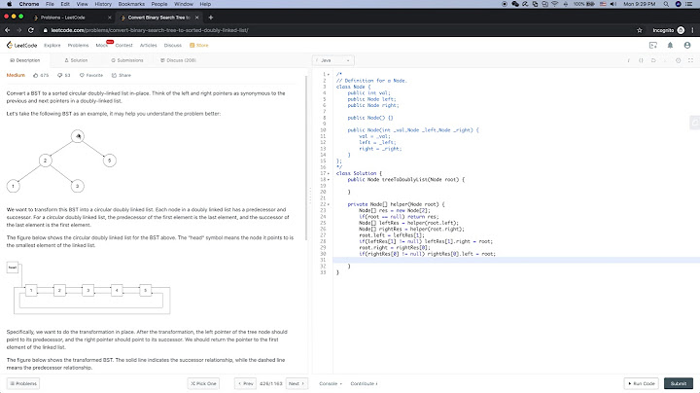
Task: Open the user profile avatar menu
Action: 687,45
